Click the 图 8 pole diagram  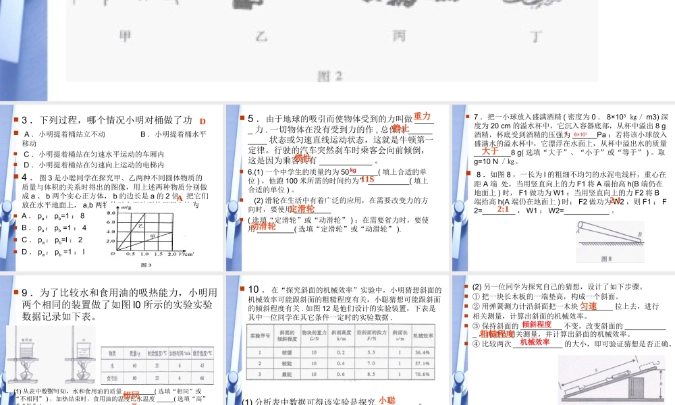tap(610, 242)
